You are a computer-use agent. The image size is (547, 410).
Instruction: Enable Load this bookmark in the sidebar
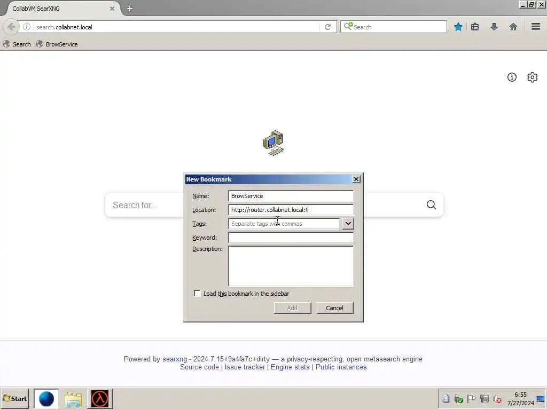[197, 293]
